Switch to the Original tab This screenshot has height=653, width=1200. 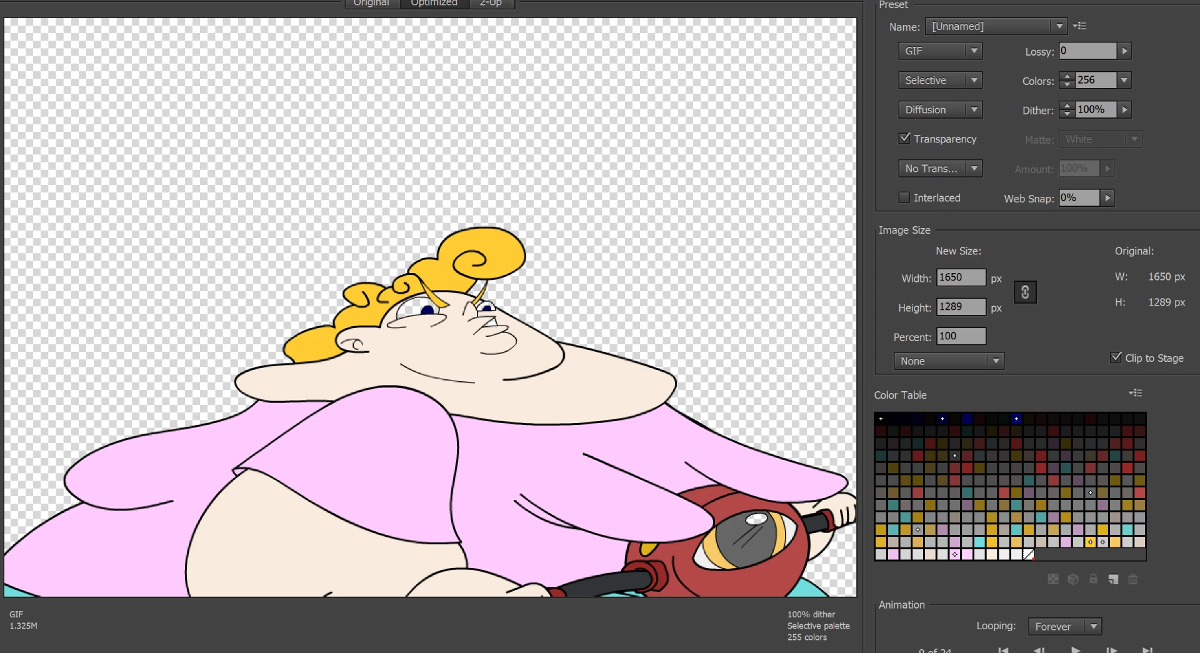371,3
